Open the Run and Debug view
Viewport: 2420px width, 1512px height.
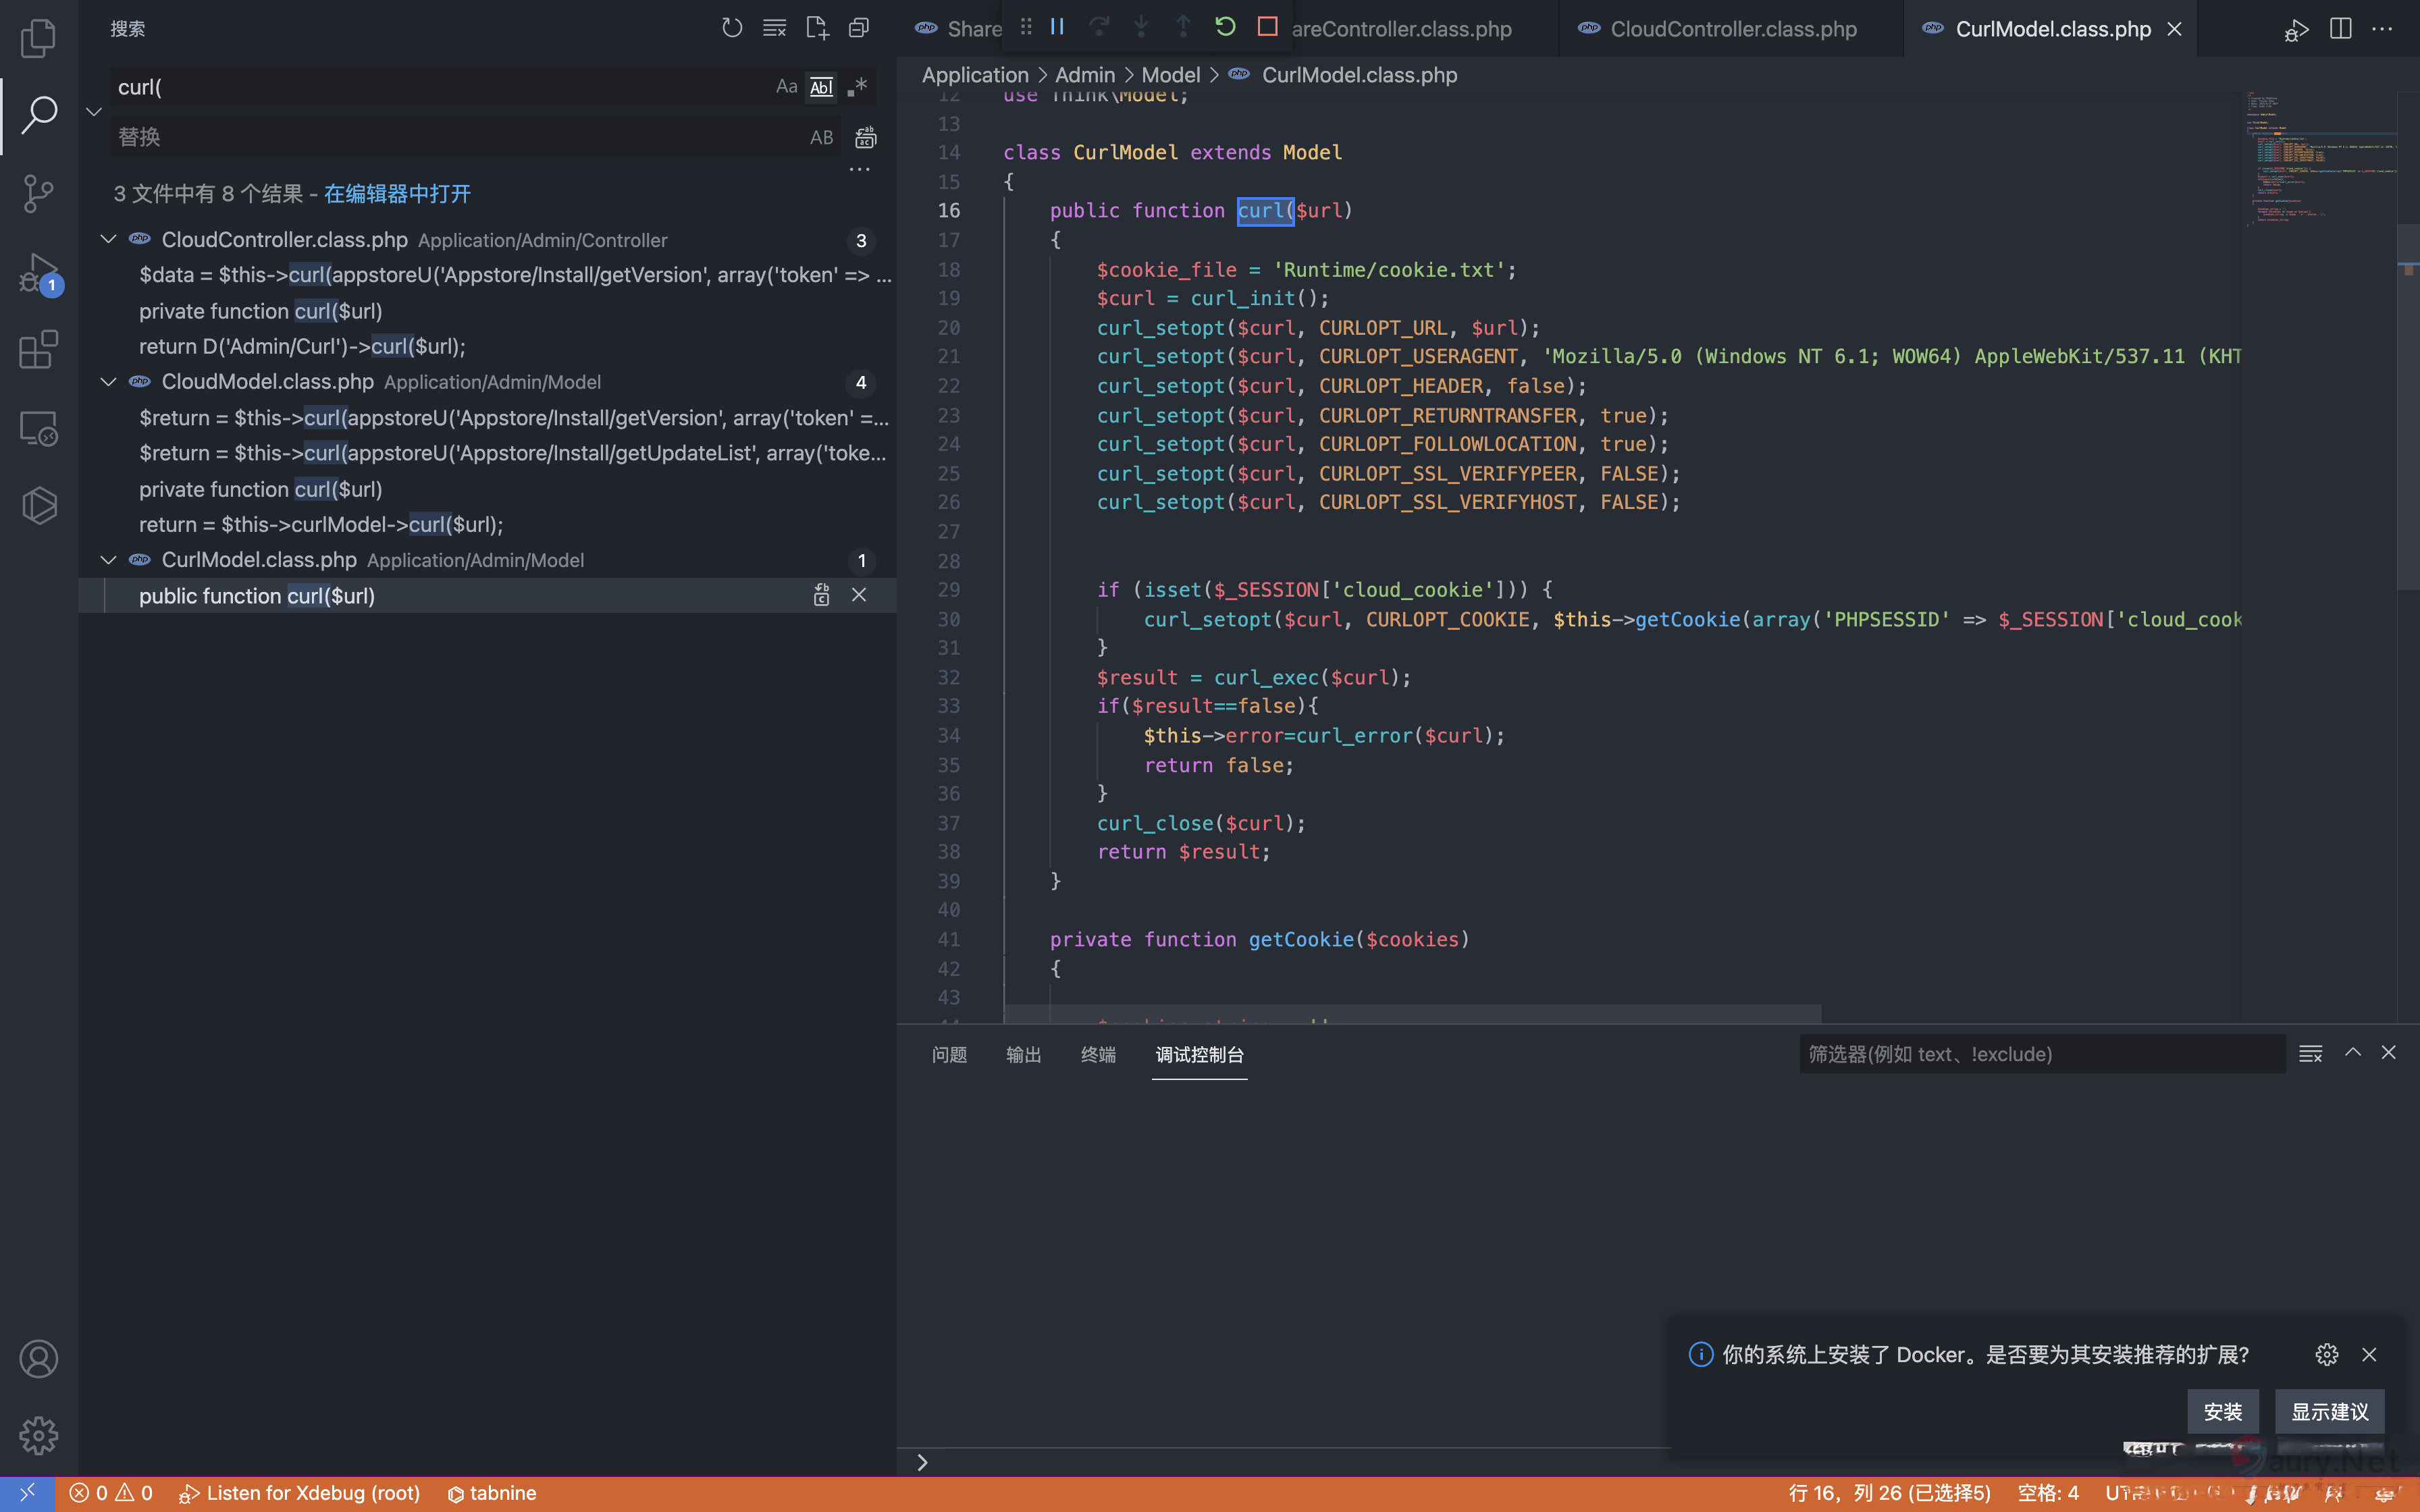[38, 272]
